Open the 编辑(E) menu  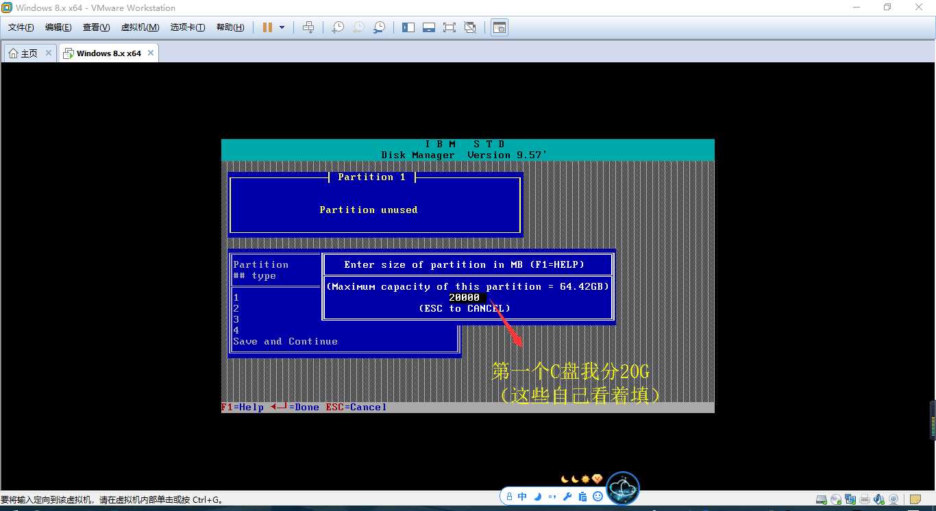point(58,27)
